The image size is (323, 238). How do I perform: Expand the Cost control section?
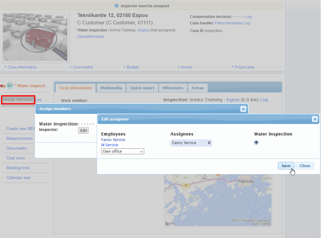tap(83, 67)
